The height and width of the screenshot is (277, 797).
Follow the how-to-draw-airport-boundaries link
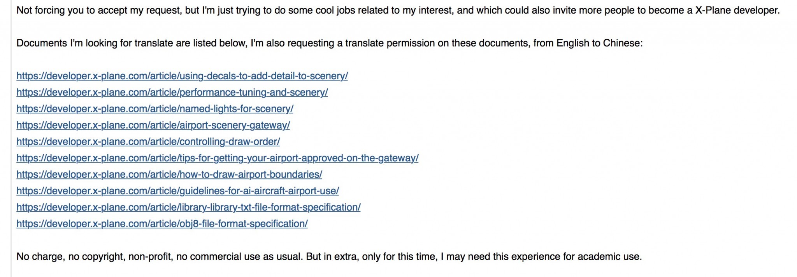coord(169,174)
